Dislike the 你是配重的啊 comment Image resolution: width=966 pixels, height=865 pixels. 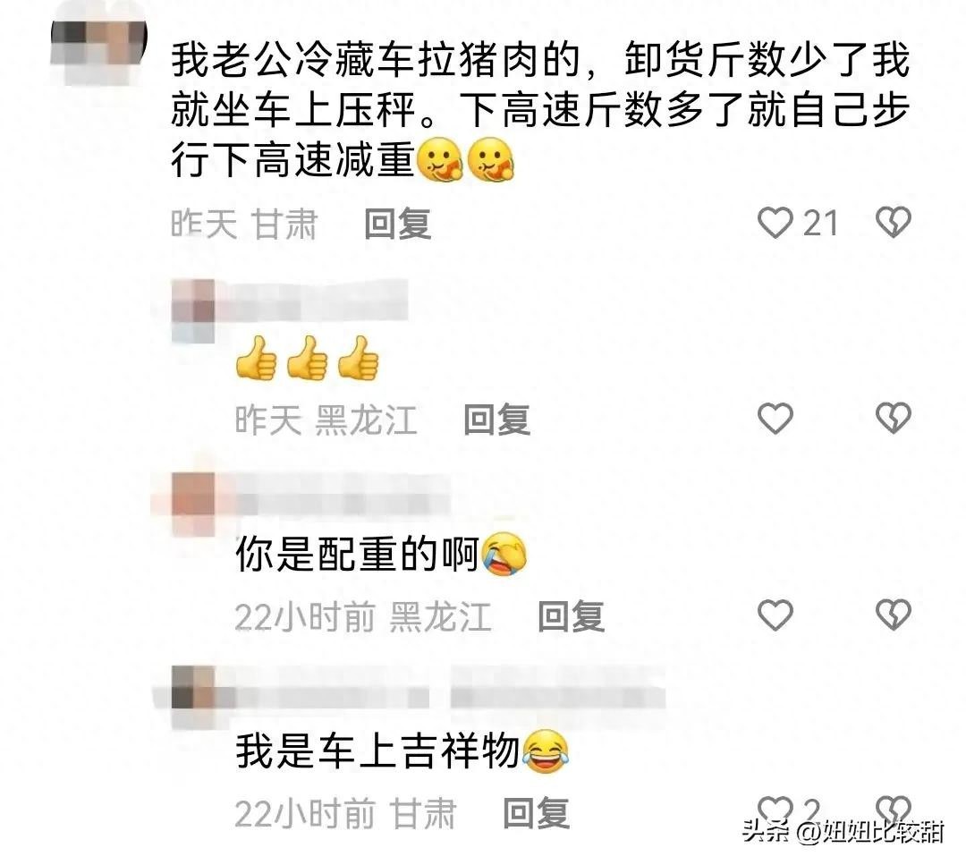pyautogui.click(x=894, y=615)
